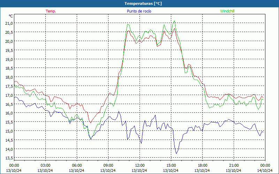Screen dimensions: 279x174
Task: Click the 03:00 time axis label
Action: (45, 166)
